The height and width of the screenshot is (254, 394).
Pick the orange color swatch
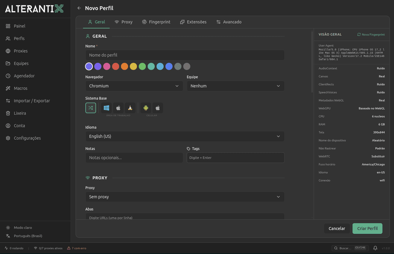point(124,66)
